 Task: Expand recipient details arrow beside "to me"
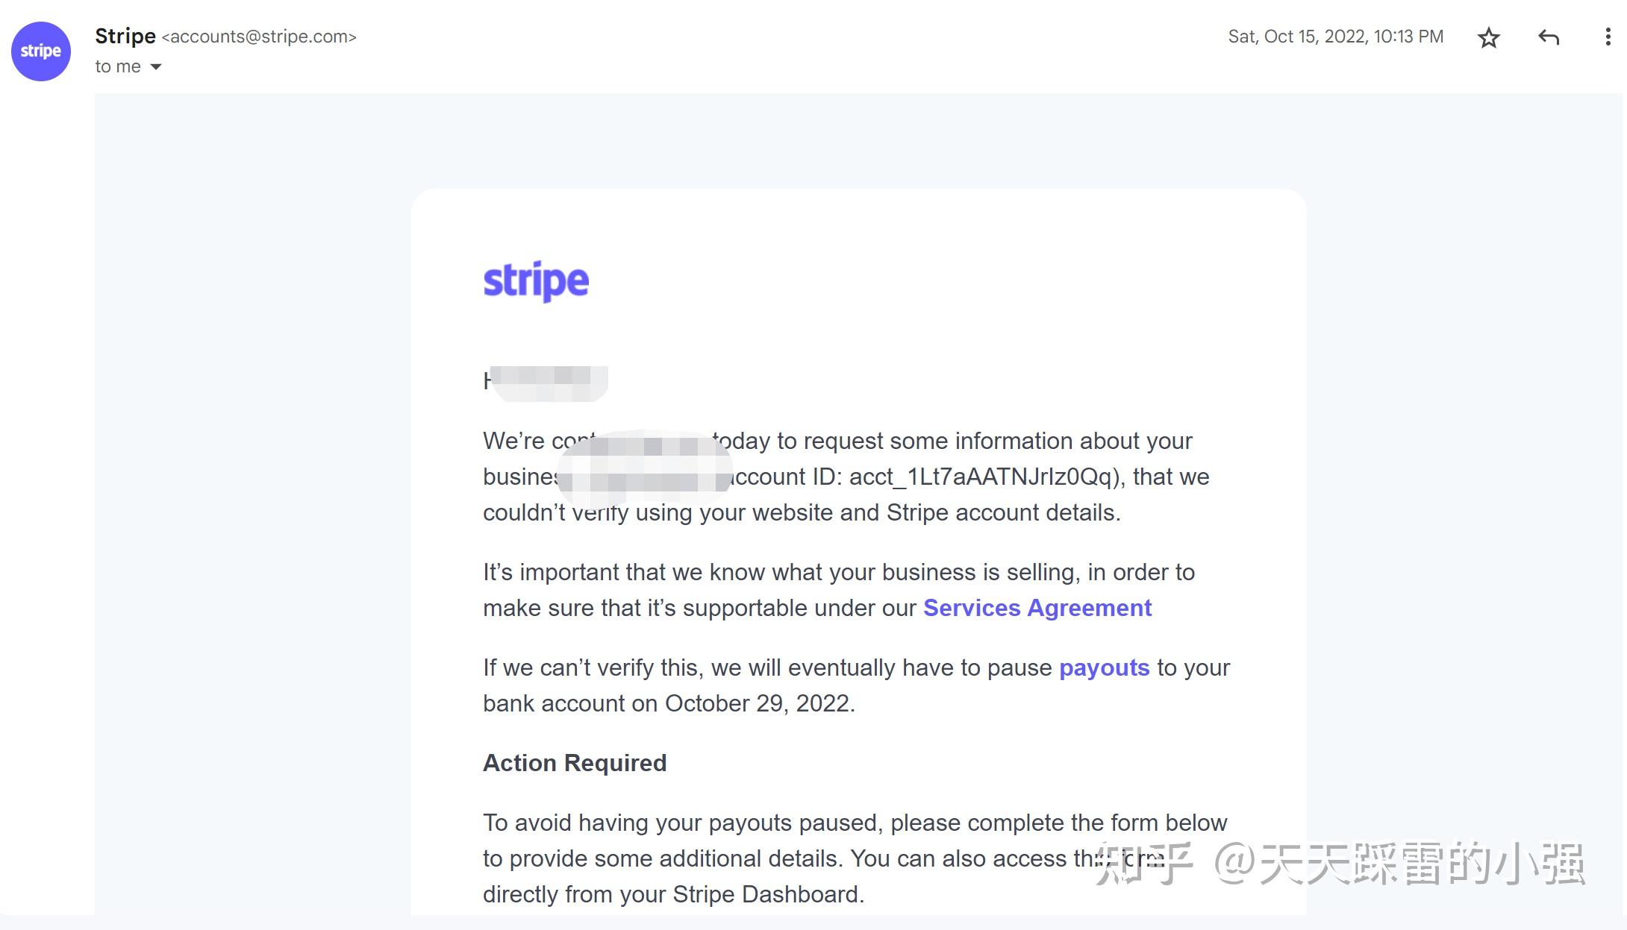156,67
